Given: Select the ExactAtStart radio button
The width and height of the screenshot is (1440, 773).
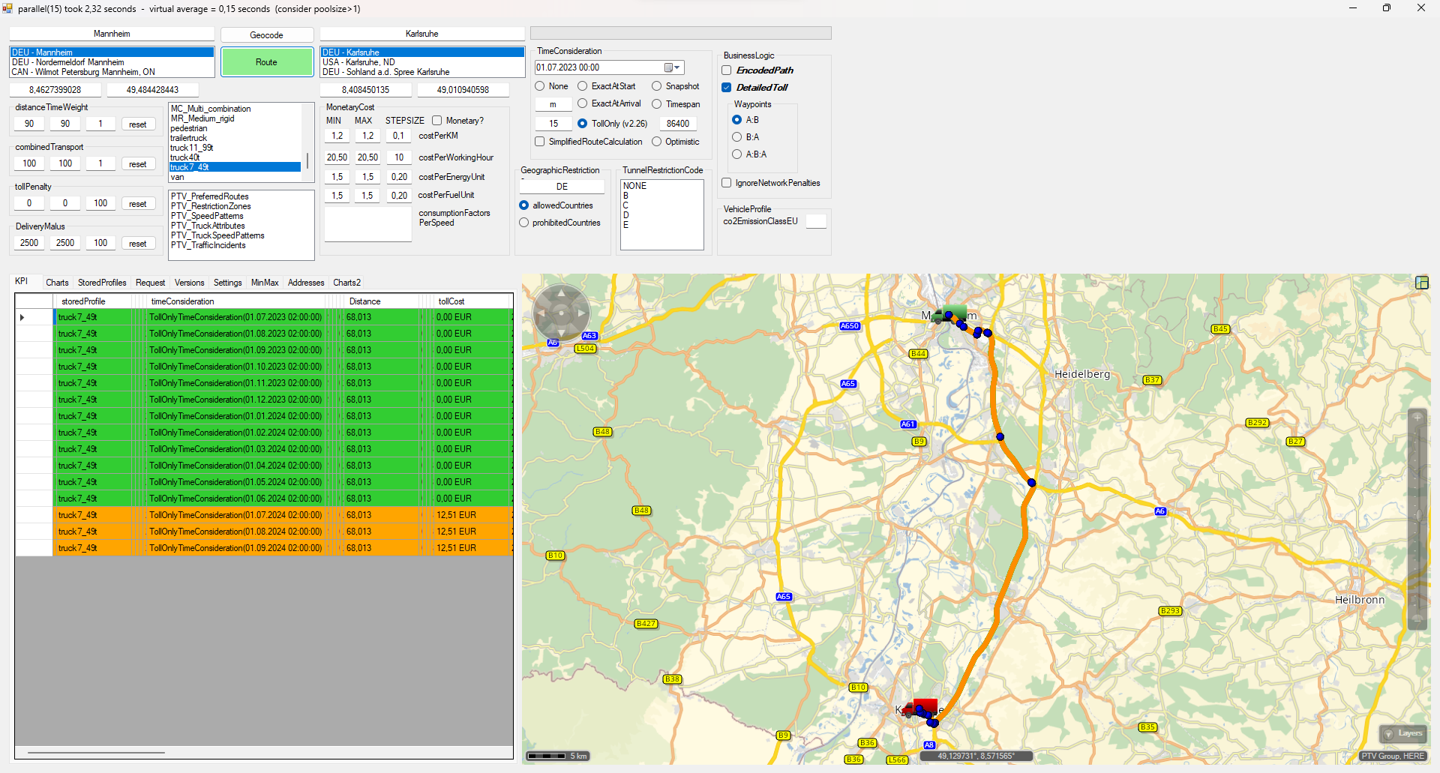Looking at the screenshot, I should (x=582, y=86).
